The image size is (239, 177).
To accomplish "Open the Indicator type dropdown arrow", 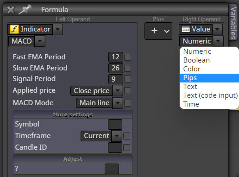I will coord(57,29).
